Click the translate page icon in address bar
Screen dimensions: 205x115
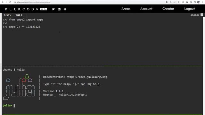tap(167, 2)
